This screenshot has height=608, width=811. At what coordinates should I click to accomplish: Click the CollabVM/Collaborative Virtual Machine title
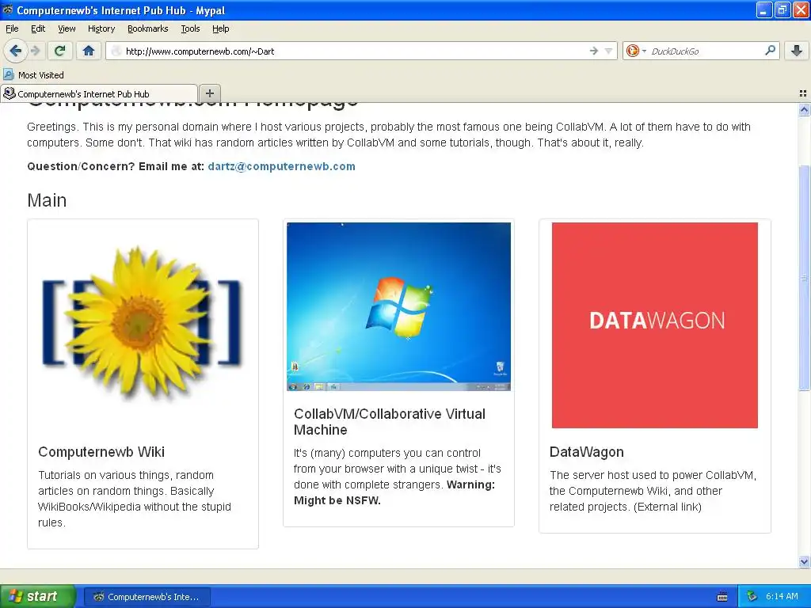point(390,422)
